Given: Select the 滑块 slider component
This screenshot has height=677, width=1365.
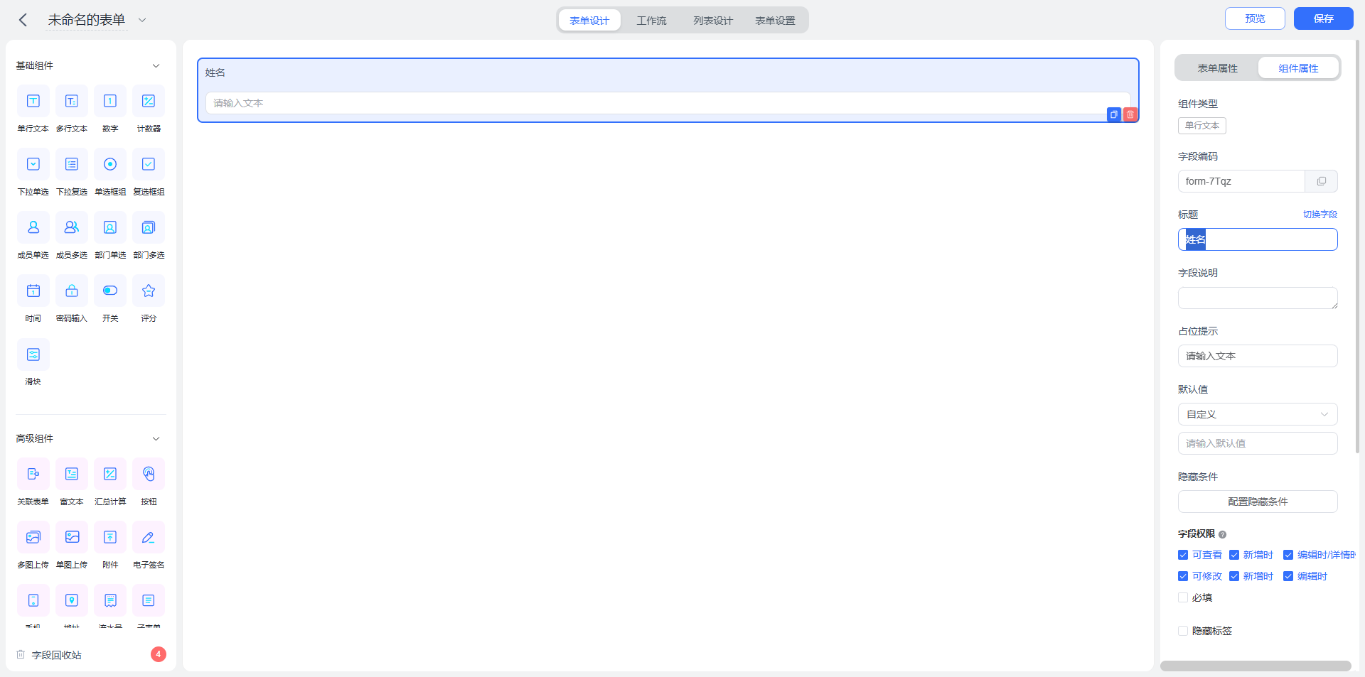Looking at the screenshot, I should point(33,354).
